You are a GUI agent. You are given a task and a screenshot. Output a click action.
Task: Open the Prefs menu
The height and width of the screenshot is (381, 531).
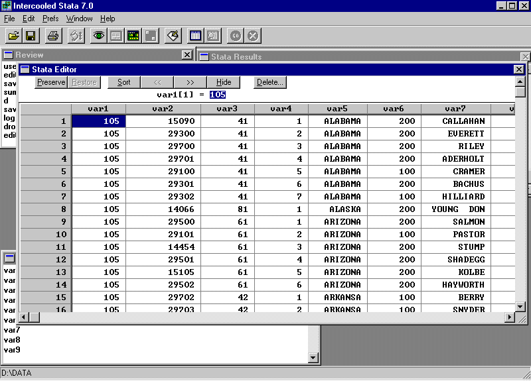click(x=50, y=19)
